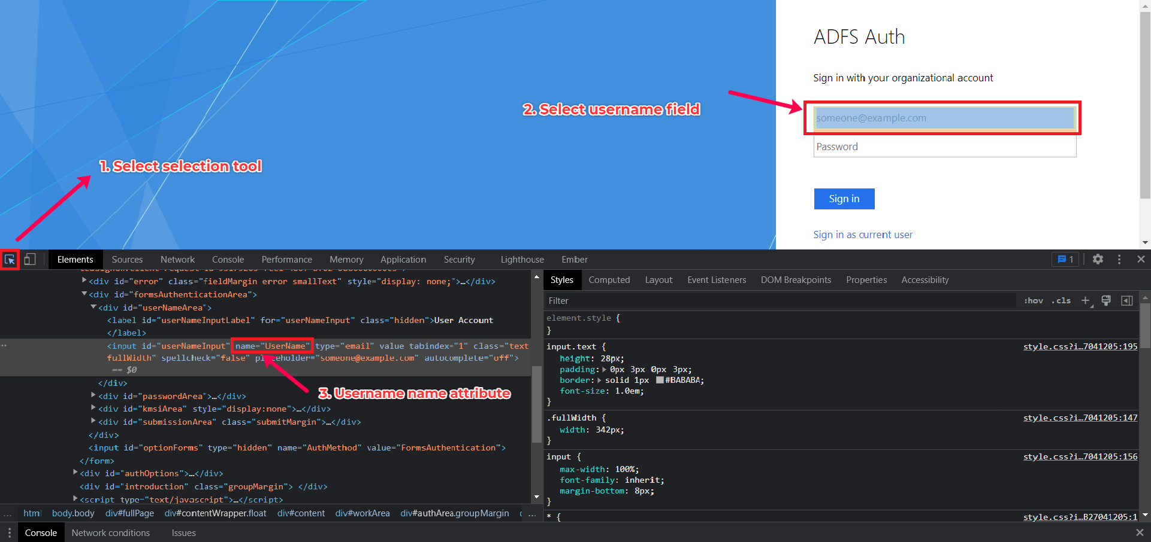This screenshot has height=542, width=1151.
Task: Expand the authOptions div node
Action: (75, 473)
